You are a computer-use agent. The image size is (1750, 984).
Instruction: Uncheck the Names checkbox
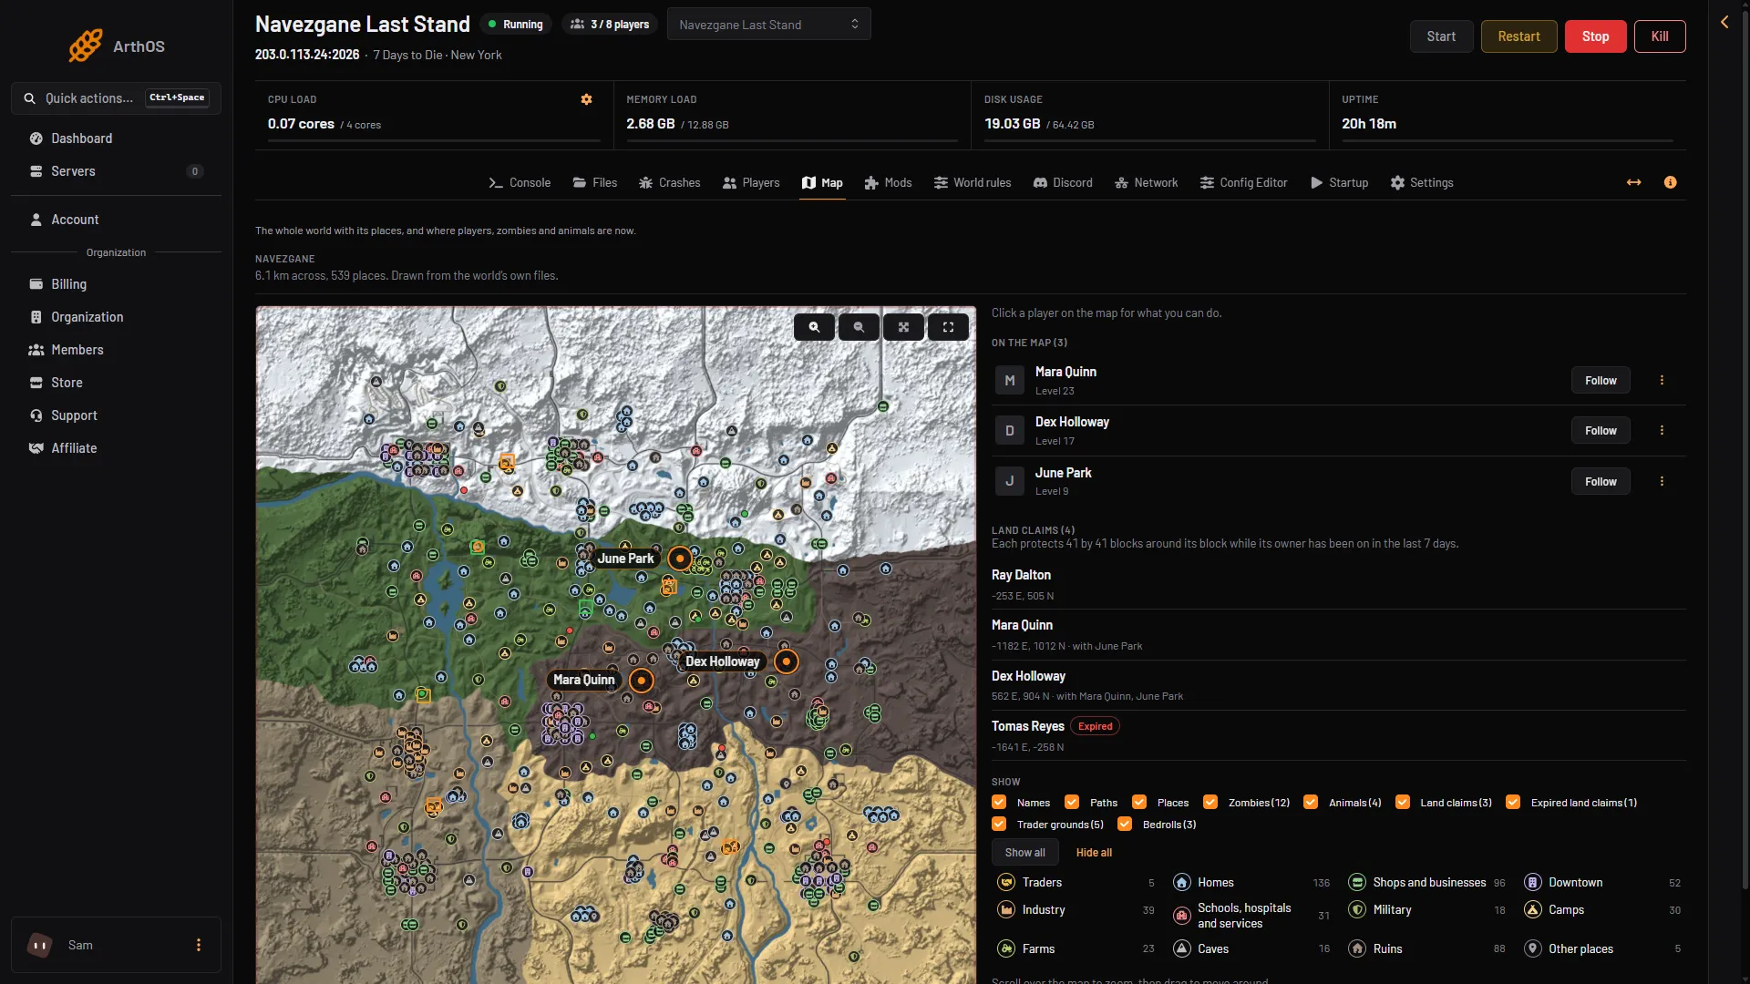999,802
